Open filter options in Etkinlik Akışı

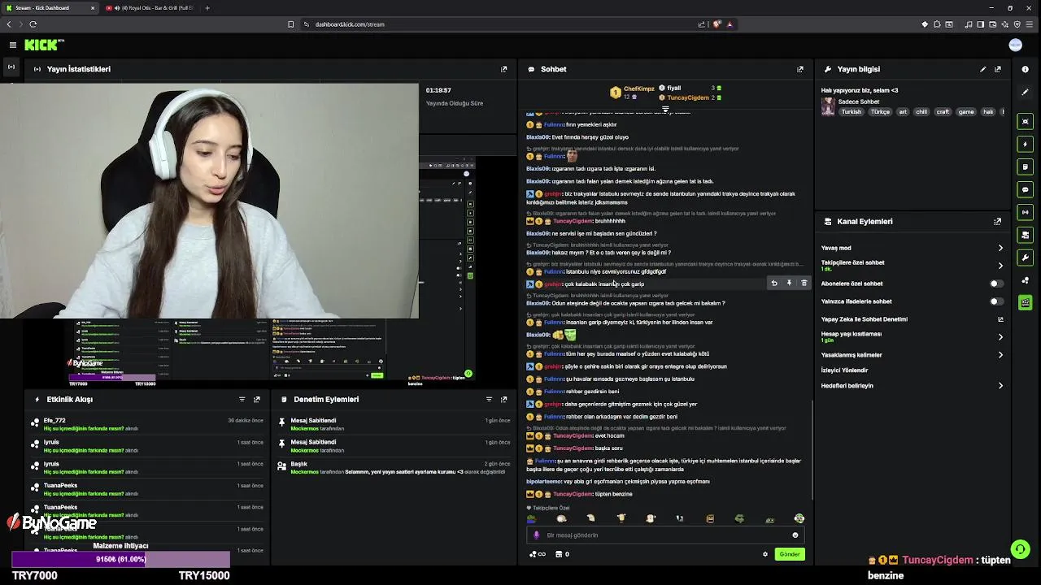[242, 399]
